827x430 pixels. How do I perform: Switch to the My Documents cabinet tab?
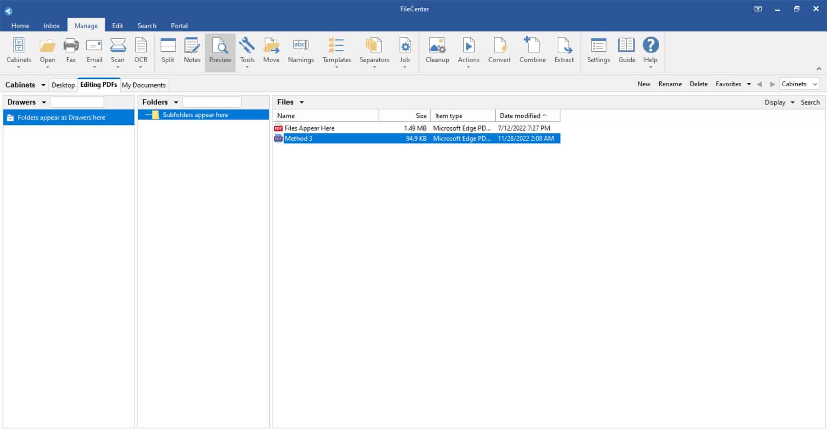point(144,85)
